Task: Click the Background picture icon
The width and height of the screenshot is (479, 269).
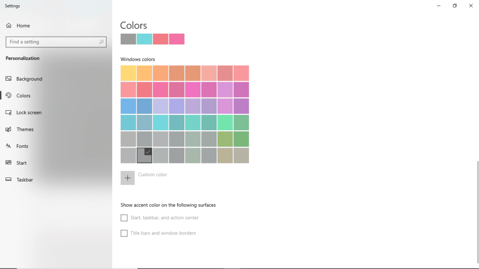Action: coord(8,79)
